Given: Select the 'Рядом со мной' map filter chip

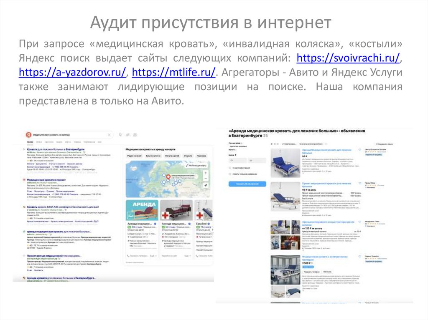Looking at the screenshot, I should pos(135,156).
